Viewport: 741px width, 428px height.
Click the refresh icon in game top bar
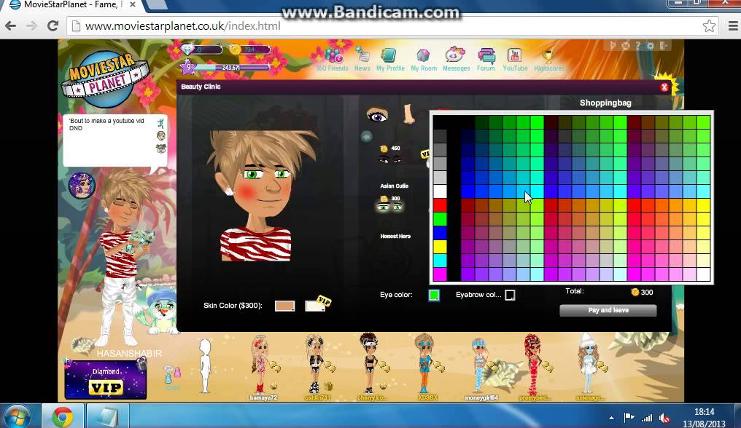pos(626,46)
